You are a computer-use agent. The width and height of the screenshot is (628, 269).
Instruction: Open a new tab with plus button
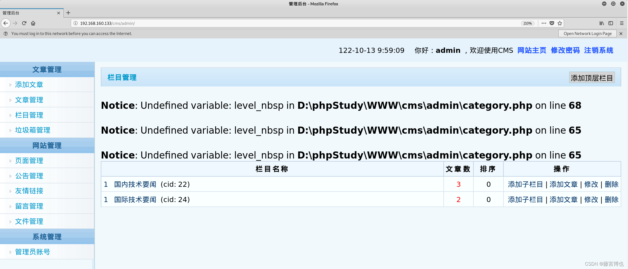coord(68,13)
